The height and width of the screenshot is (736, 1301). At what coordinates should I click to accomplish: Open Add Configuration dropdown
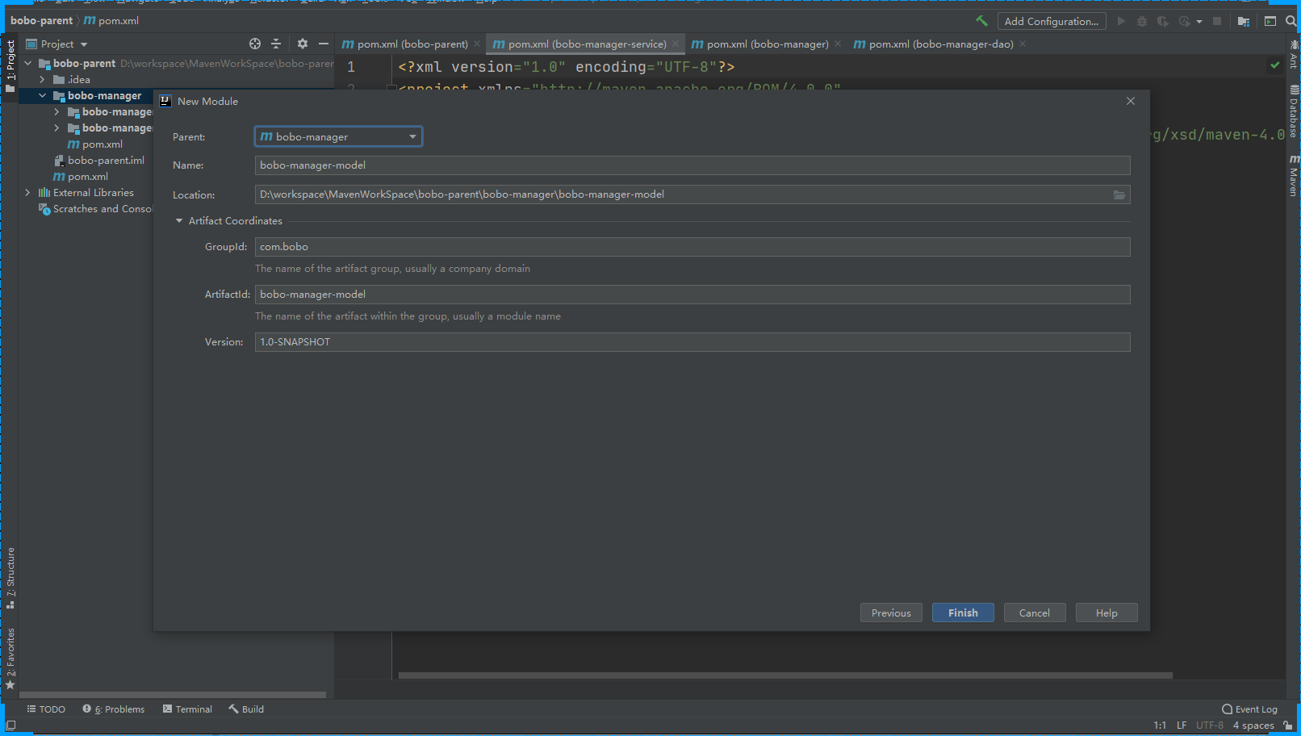(1051, 22)
